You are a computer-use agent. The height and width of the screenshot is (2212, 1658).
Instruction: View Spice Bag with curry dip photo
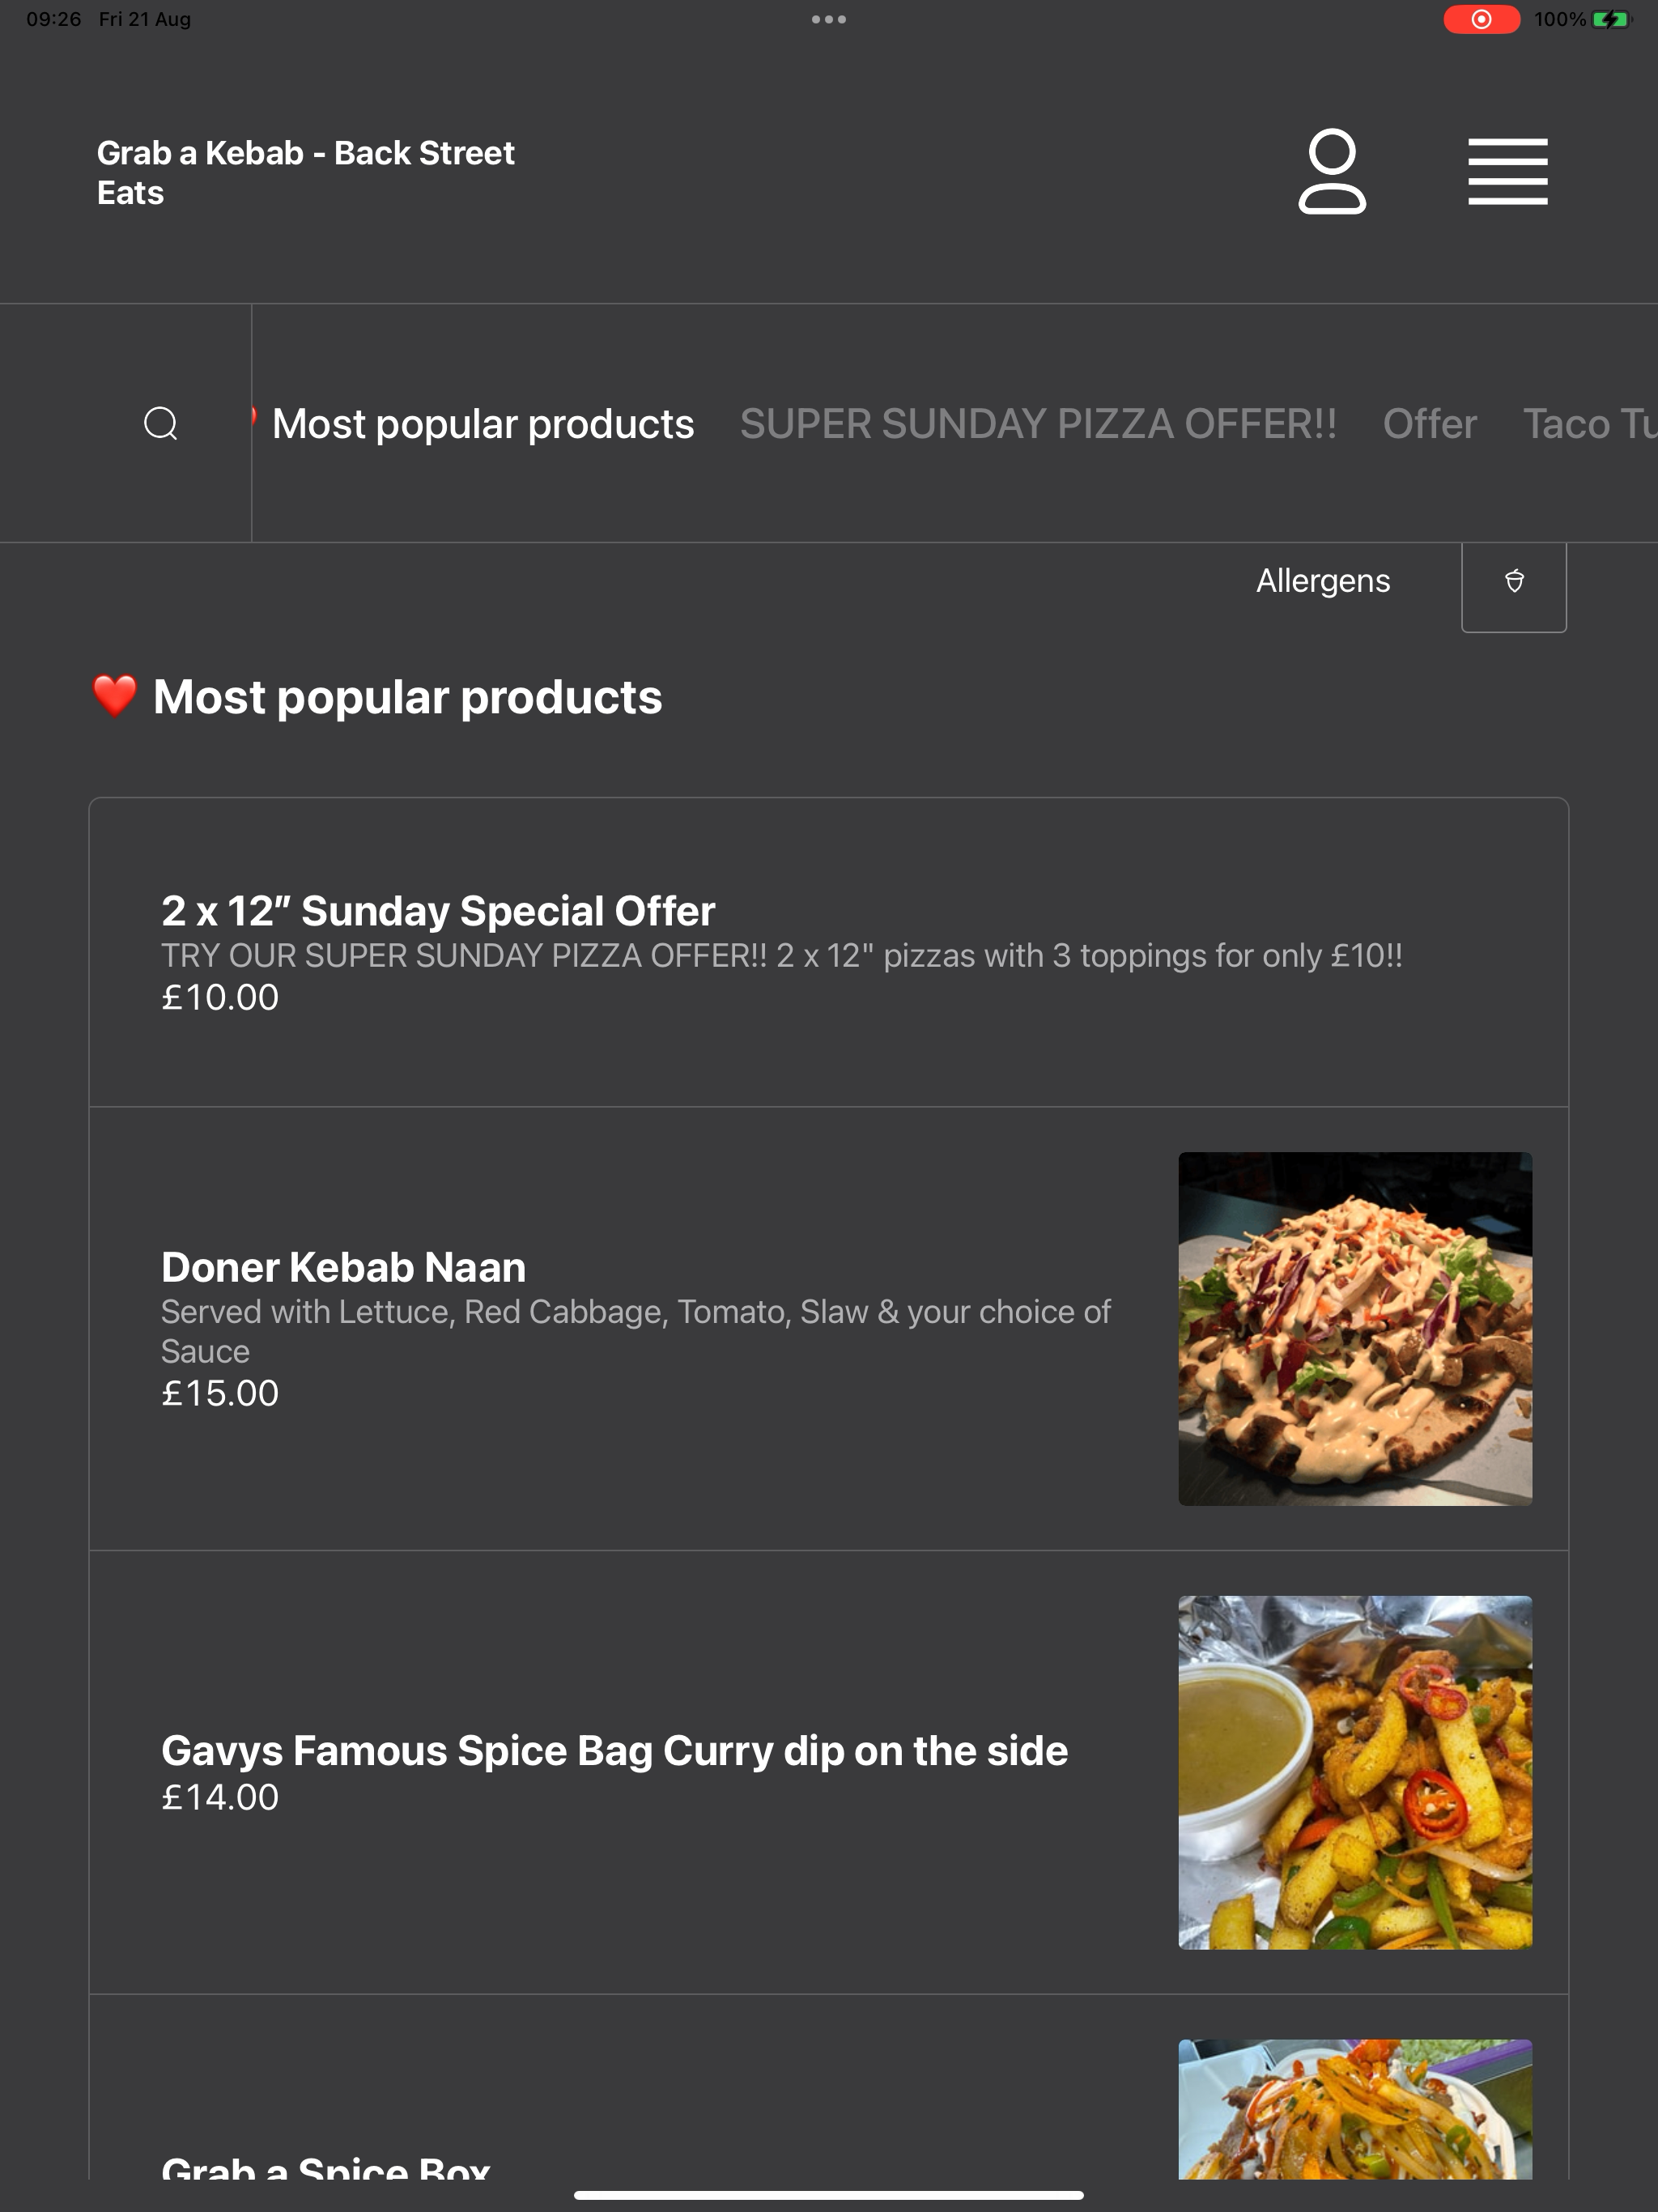1354,1772
